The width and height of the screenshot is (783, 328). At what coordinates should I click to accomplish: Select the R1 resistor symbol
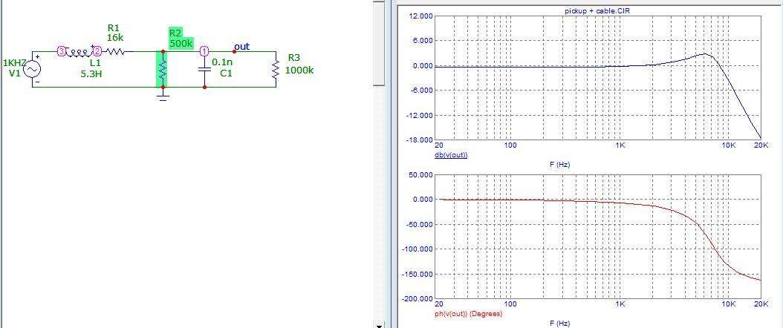coord(115,51)
